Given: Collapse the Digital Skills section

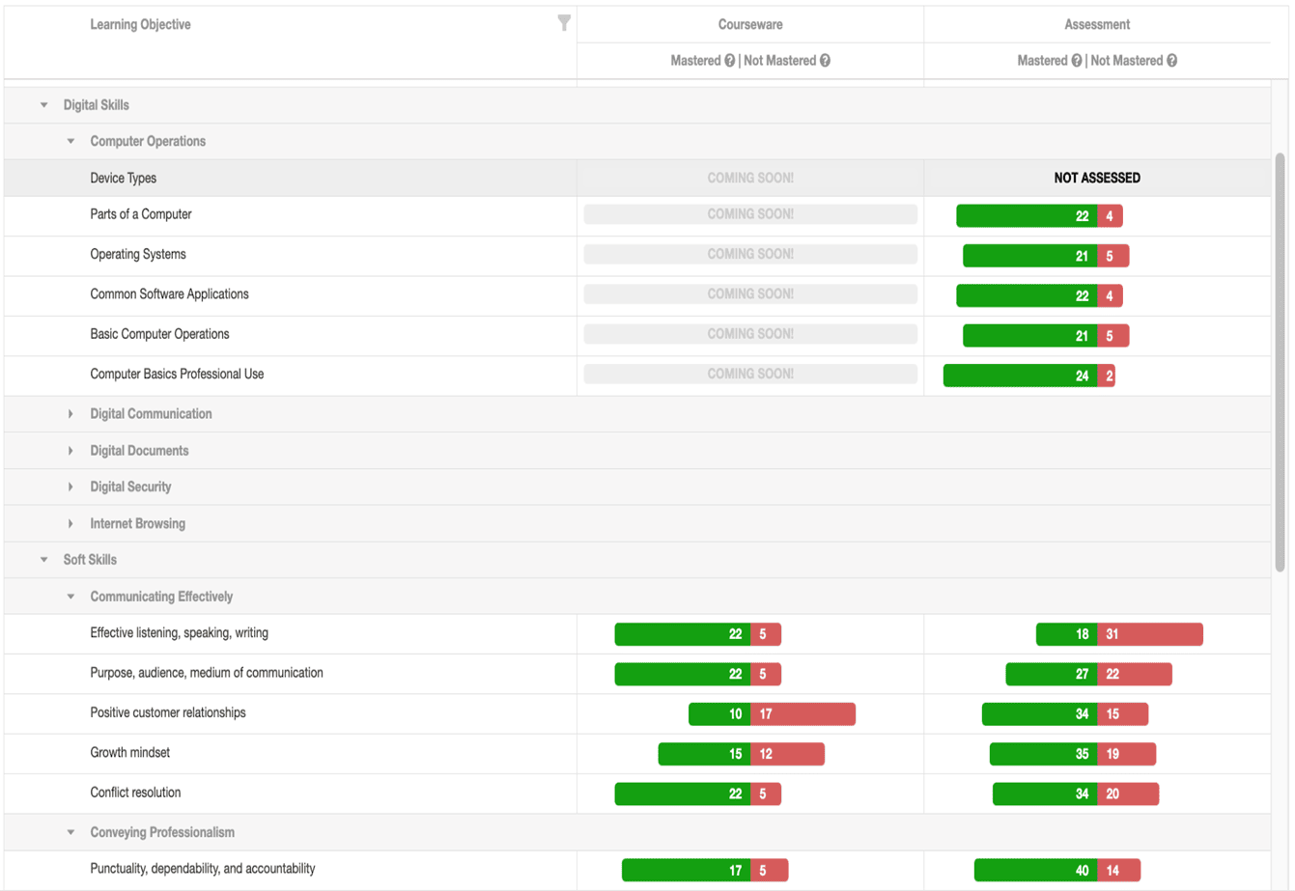Looking at the screenshot, I should [x=44, y=105].
